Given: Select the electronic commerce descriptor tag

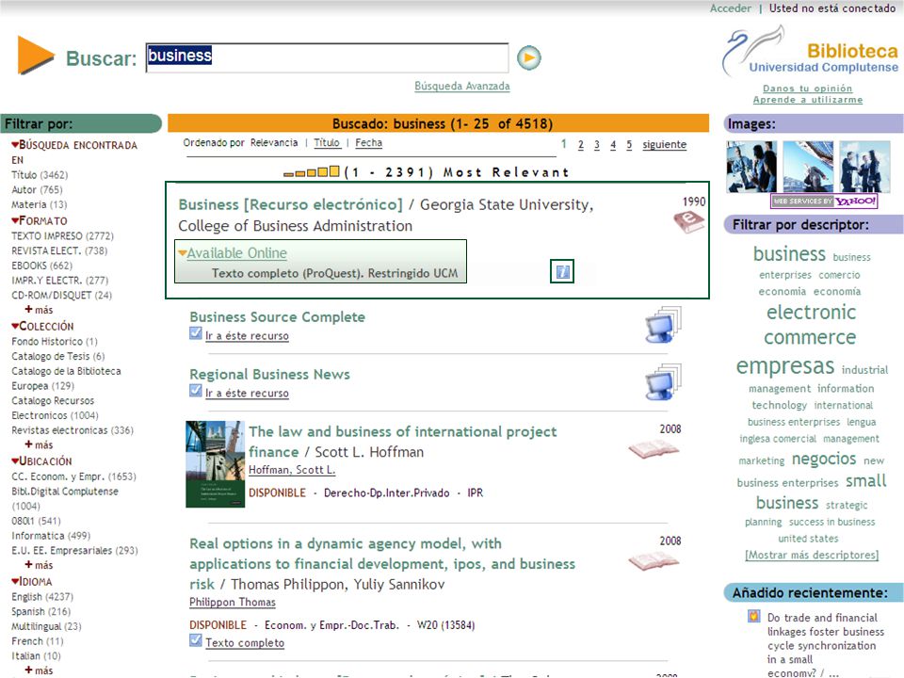Looking at the screenshot, I should point(811,325).
